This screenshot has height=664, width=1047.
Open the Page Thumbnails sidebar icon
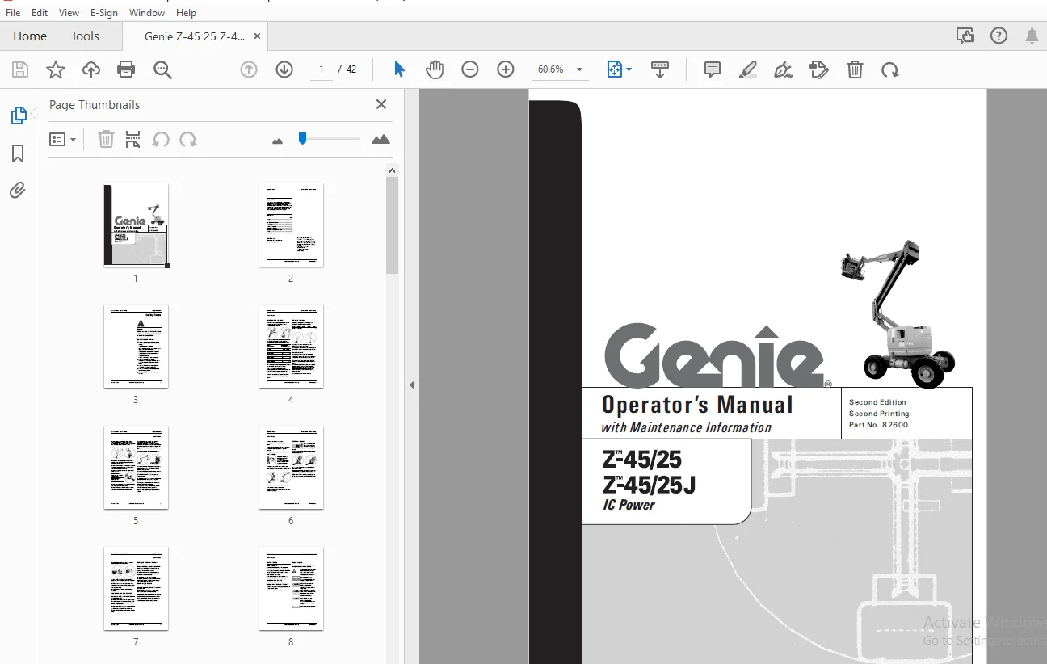point(18,116)
